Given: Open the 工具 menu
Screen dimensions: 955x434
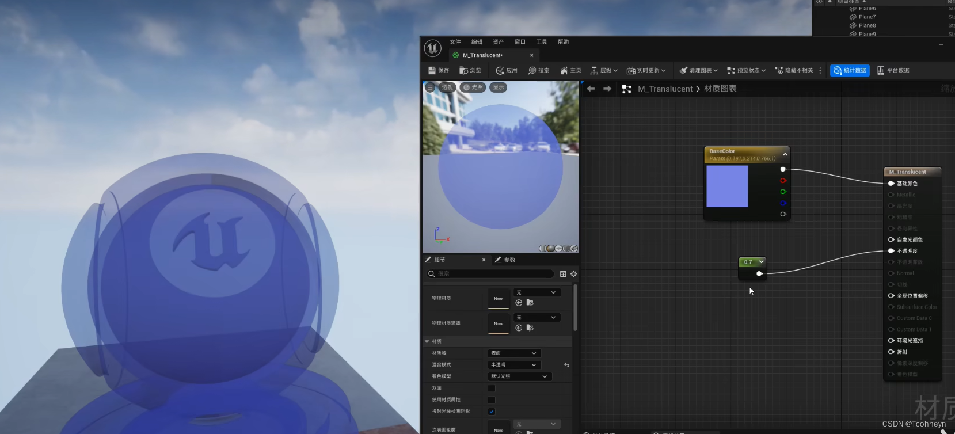Looking at the screenshot, I should [x=542, y=42].
